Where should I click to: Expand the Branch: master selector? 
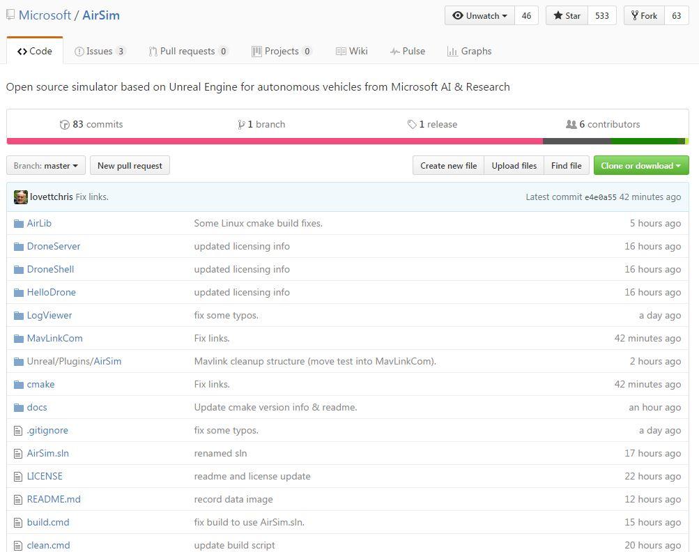click(x=46, y=166)
